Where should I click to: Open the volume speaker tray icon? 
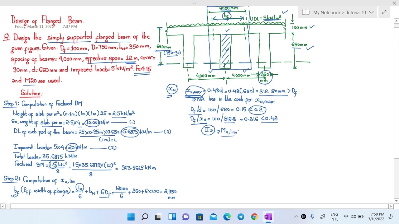click(353, 217)
